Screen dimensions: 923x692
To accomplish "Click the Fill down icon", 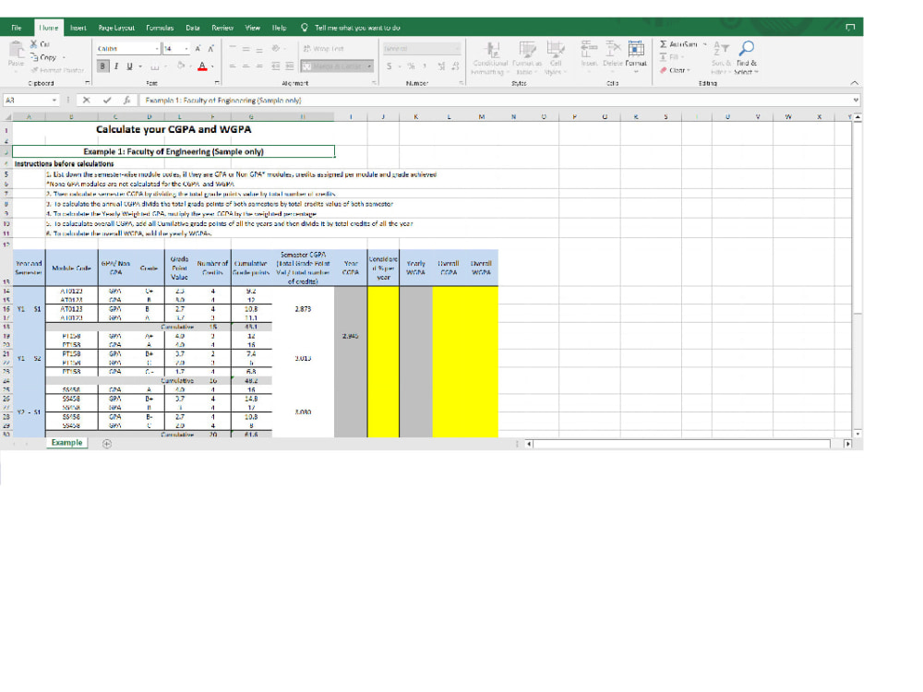I will coord(663,57).
